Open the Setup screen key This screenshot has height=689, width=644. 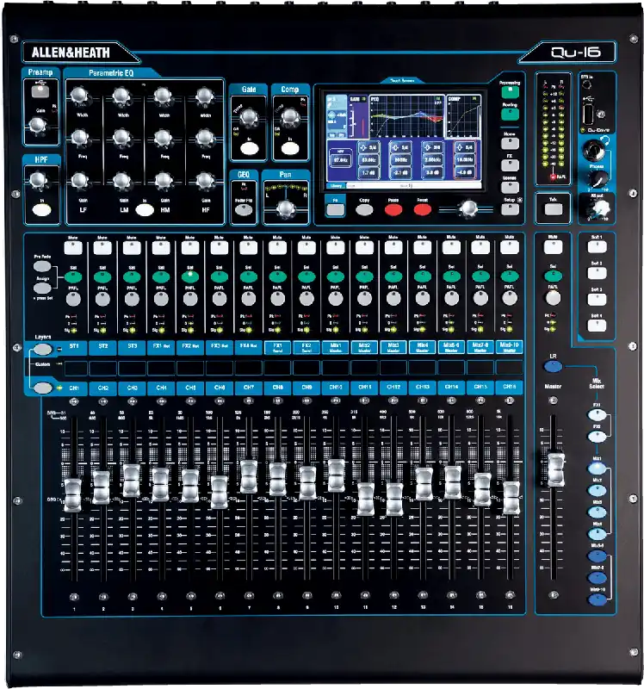(510, 209)
